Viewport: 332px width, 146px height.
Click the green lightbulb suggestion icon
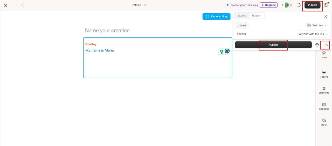click(x=222, y=52)
